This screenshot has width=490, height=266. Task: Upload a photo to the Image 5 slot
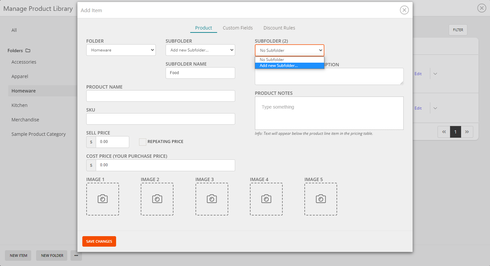pyautogui.click(x=320, y=199)
